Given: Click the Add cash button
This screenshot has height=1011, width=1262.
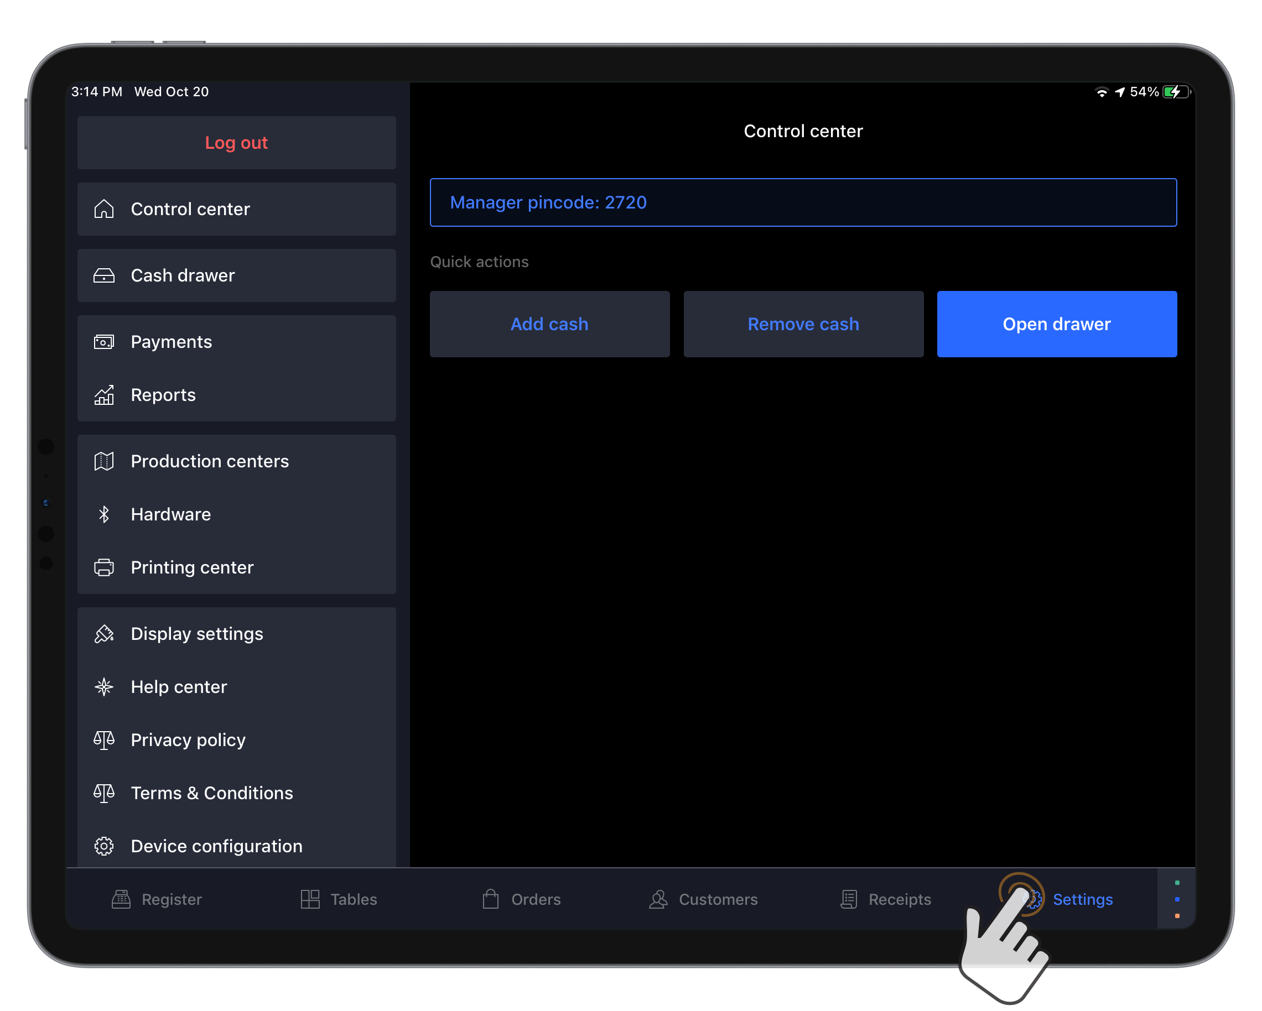Looking at the screenshot, I should (550, 324).
